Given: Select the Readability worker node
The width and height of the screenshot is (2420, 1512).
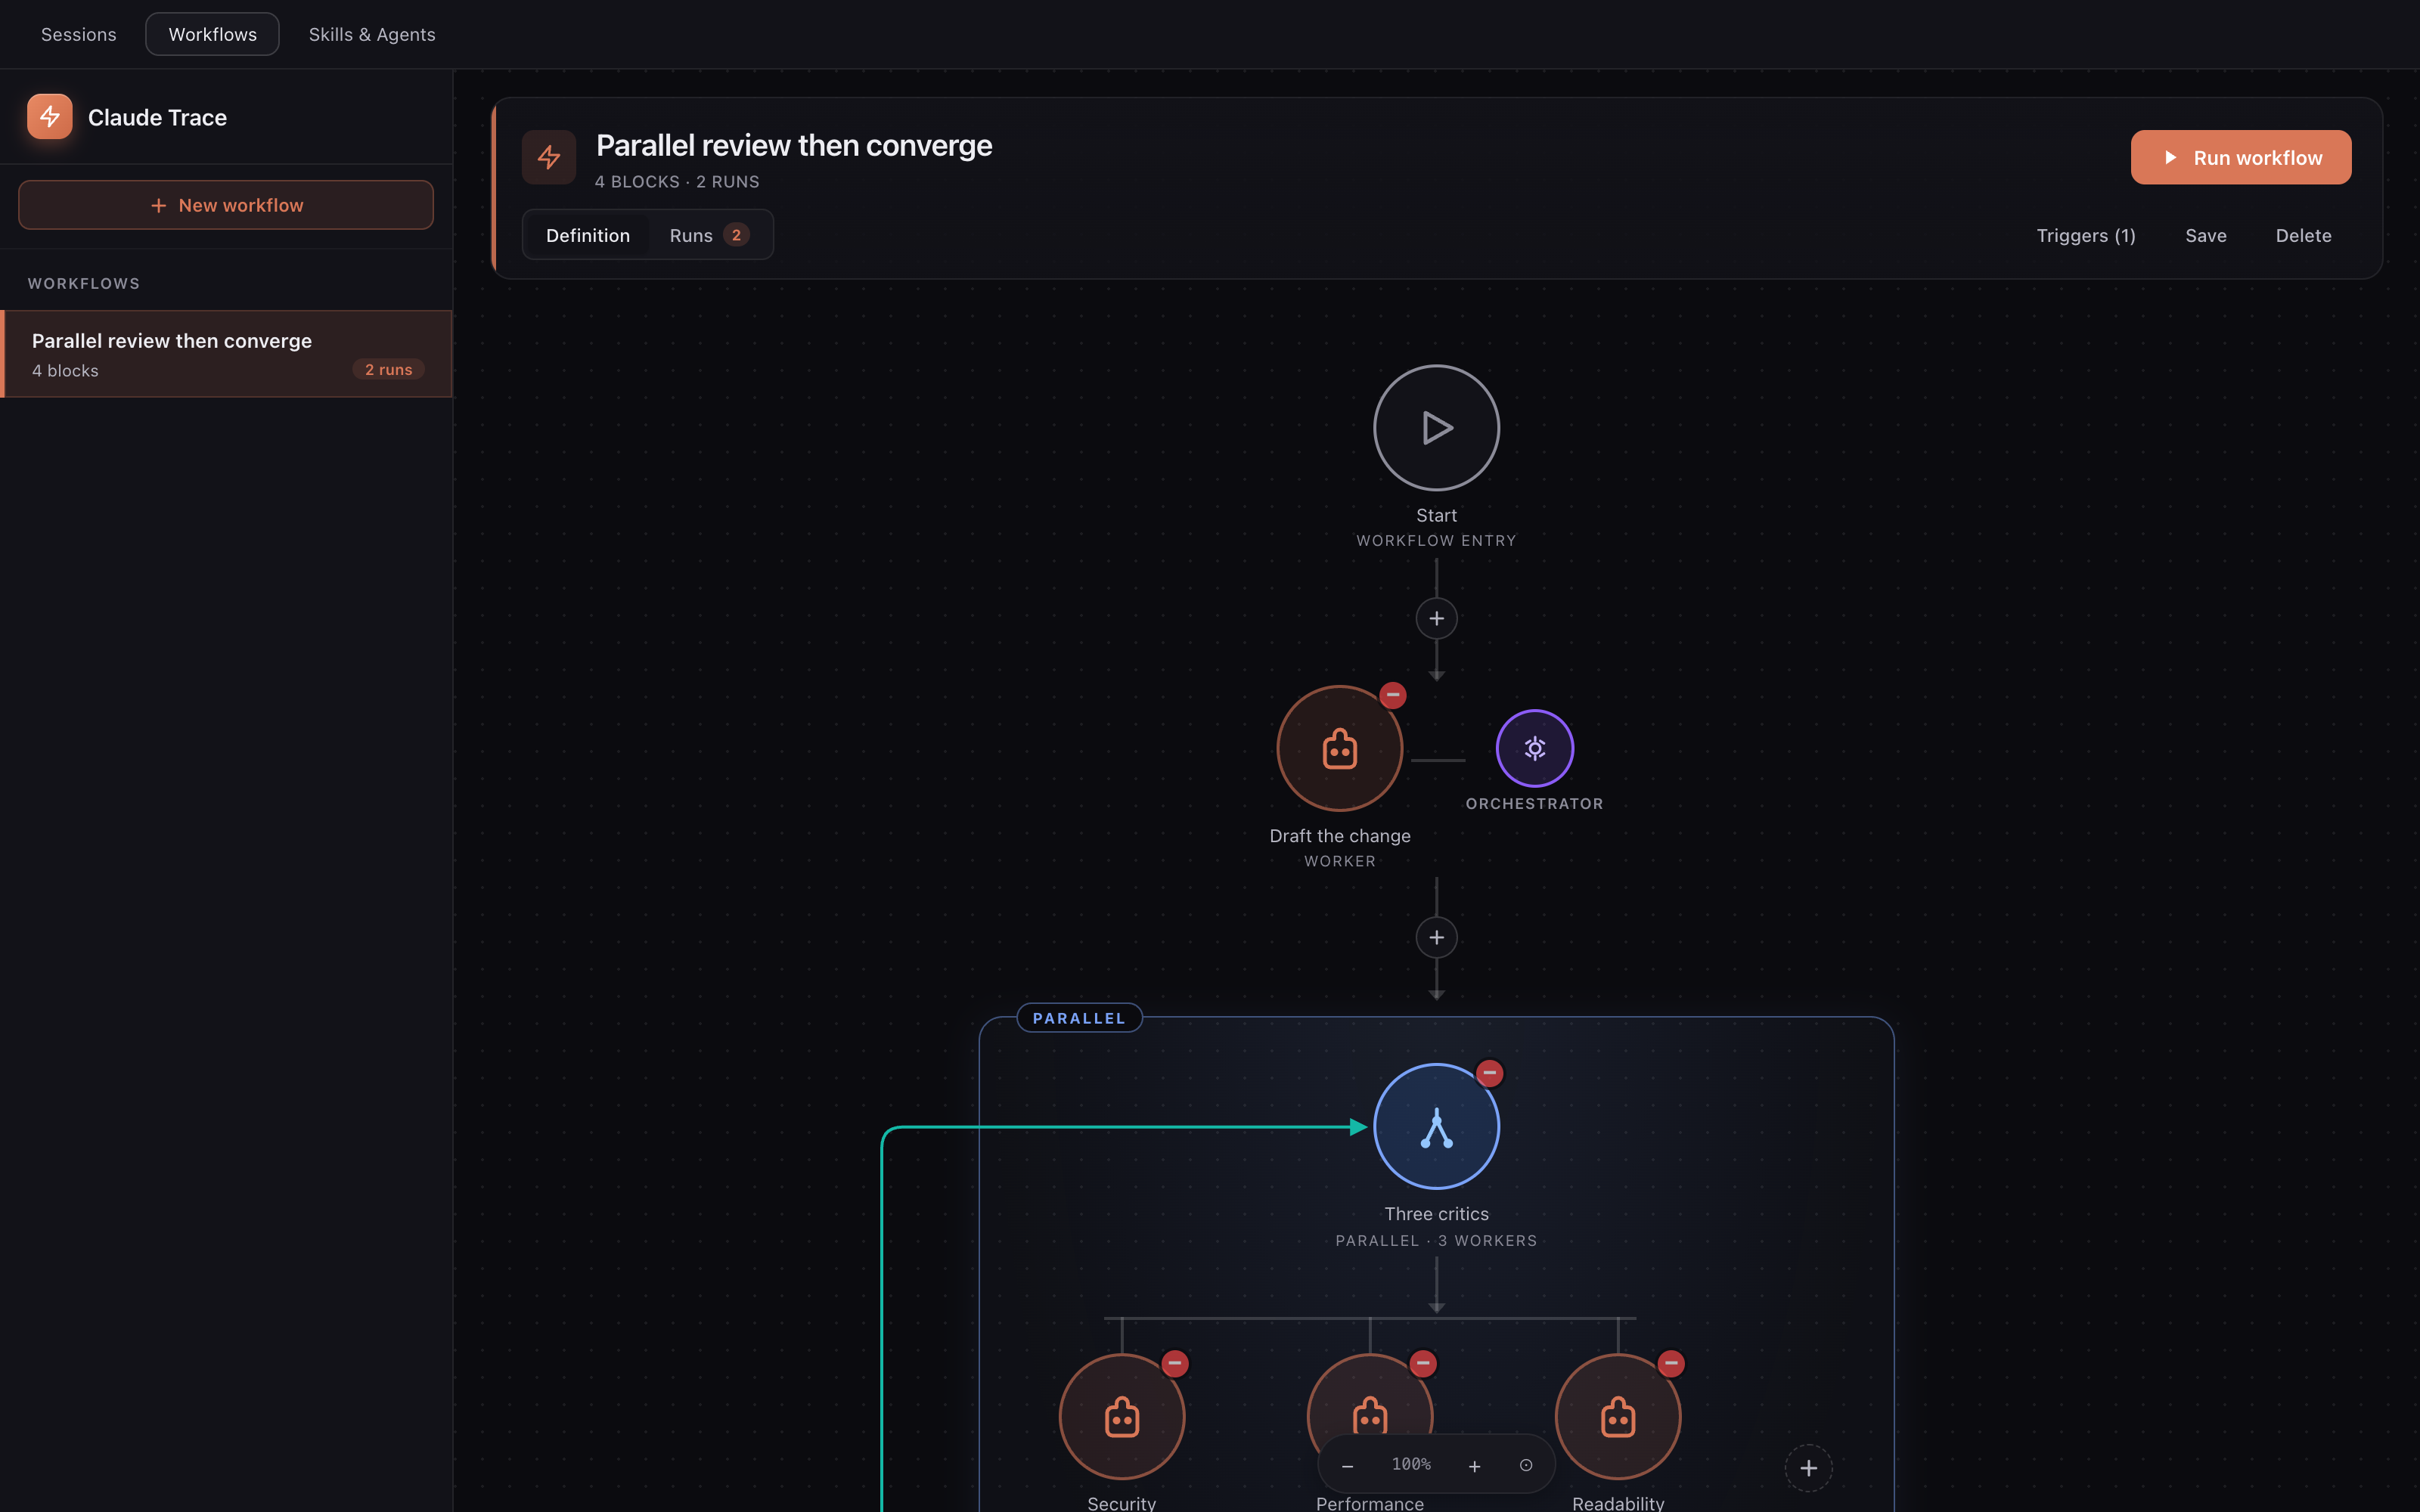Looking at the screenshot, I should tap(1617, 1416).
